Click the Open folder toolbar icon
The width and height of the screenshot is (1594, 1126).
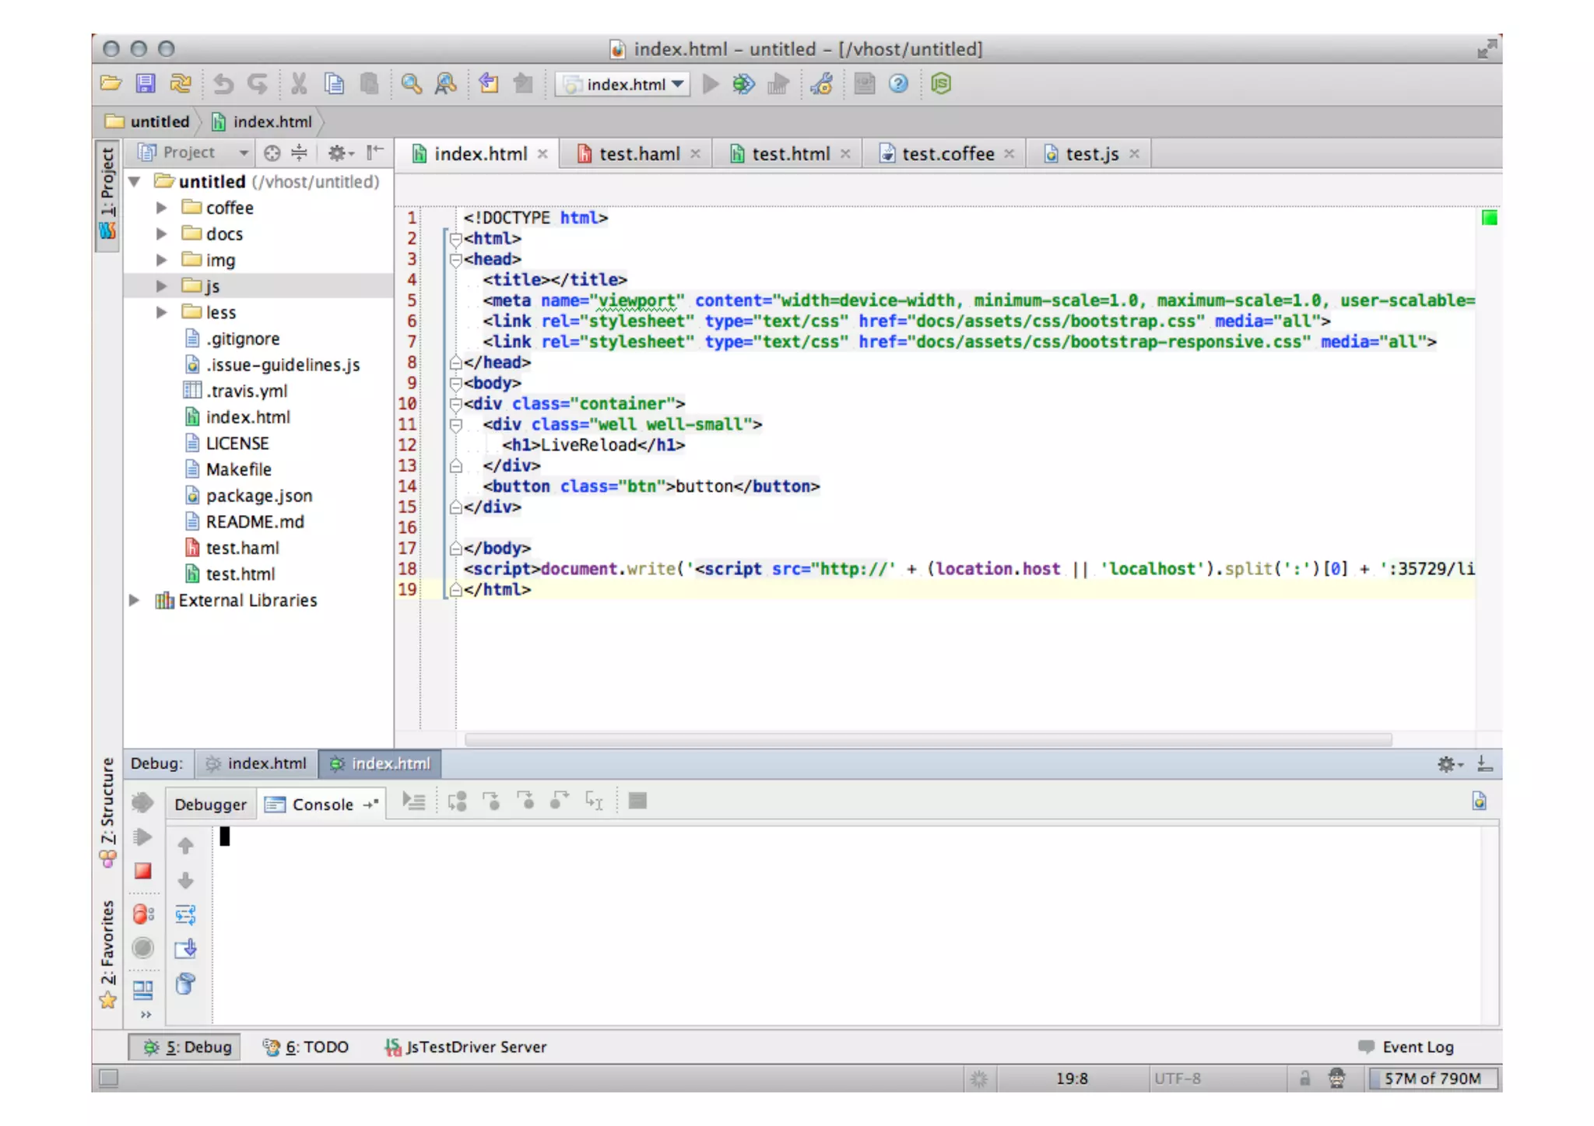pyautogui.click(x=111, y=83)
